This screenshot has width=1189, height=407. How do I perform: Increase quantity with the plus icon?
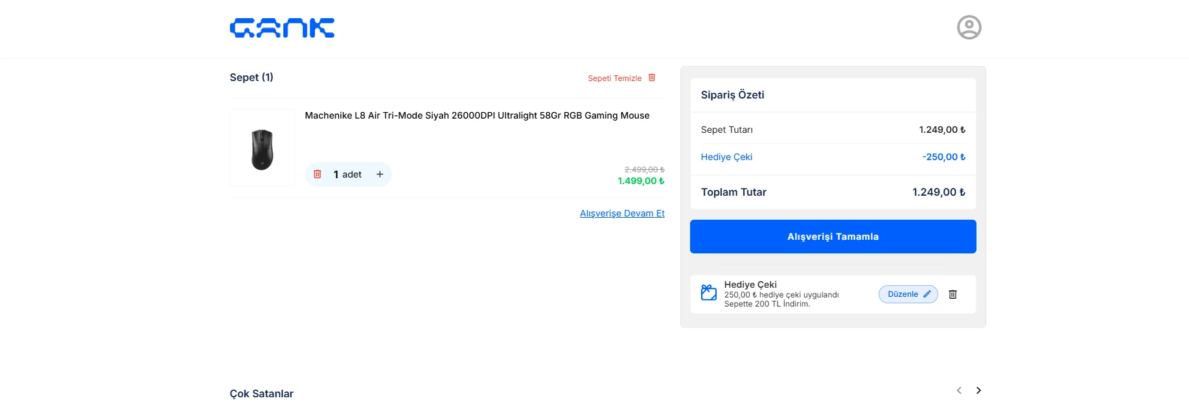(x=380, y=174)
